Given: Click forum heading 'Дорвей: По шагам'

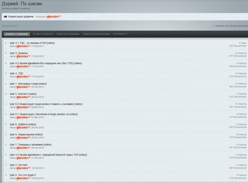Looking at the screenshot, I should click(x=22, y=3).
